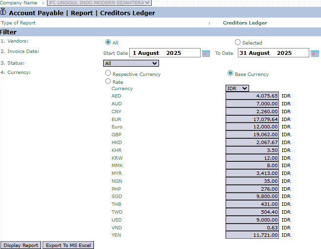Open the To Date calendar picker icon
The image size is (321, 249).
pos(315,53)
